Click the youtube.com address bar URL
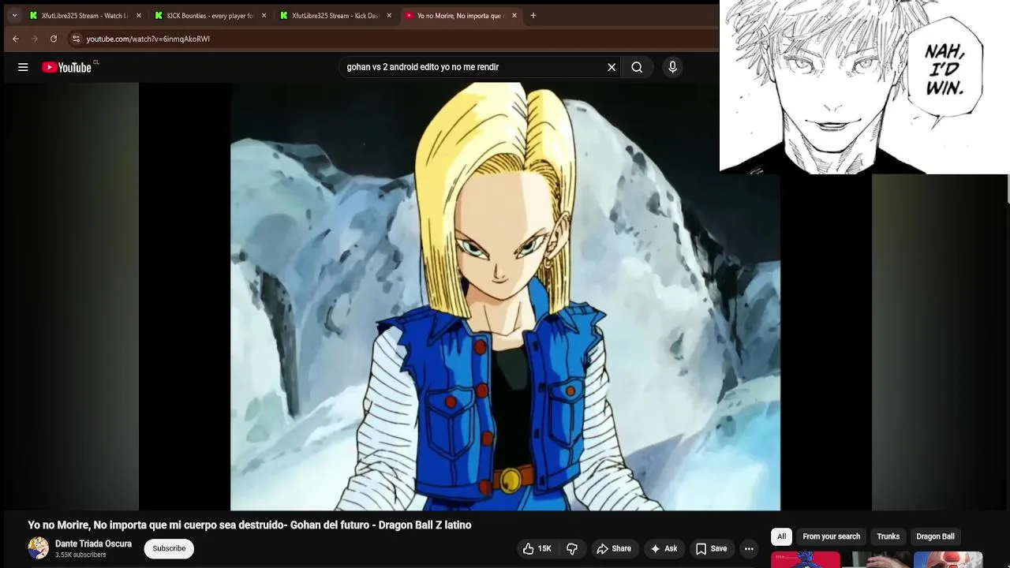 tap(148, 39)
